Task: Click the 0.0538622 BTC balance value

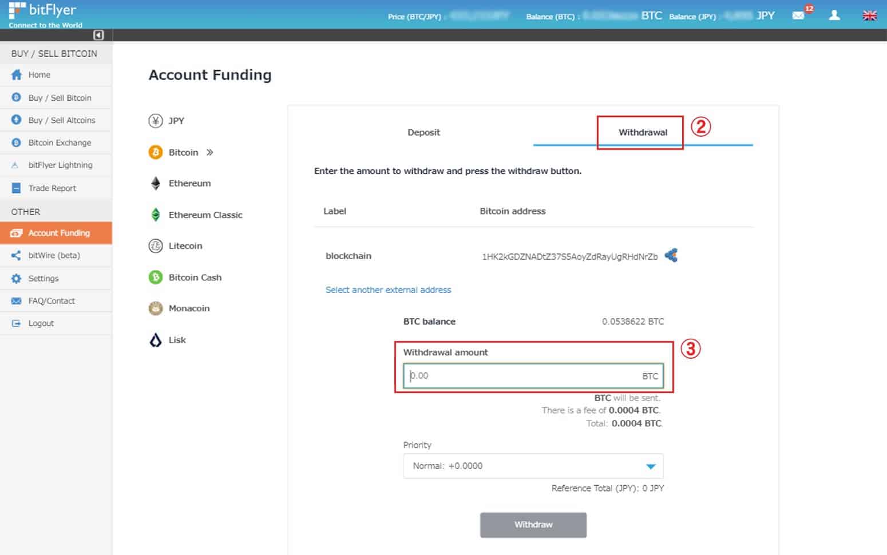Action: point(633,322)
